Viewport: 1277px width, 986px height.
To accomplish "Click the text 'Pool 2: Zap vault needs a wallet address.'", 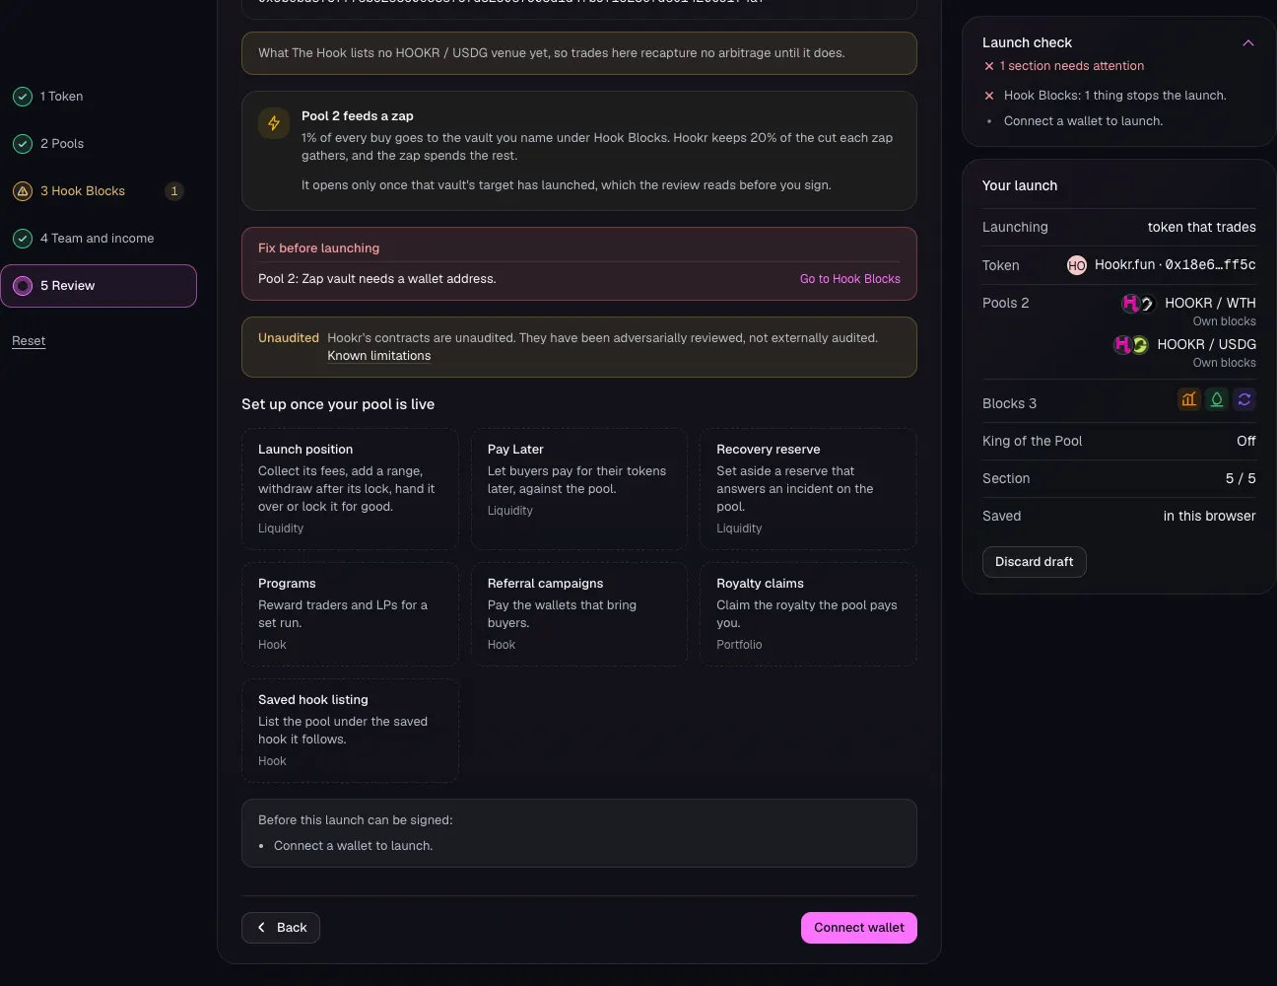I will 377,279.
